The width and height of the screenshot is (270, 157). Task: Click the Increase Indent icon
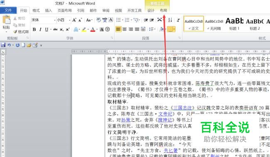pyautogui.click(x=152, y=20)
